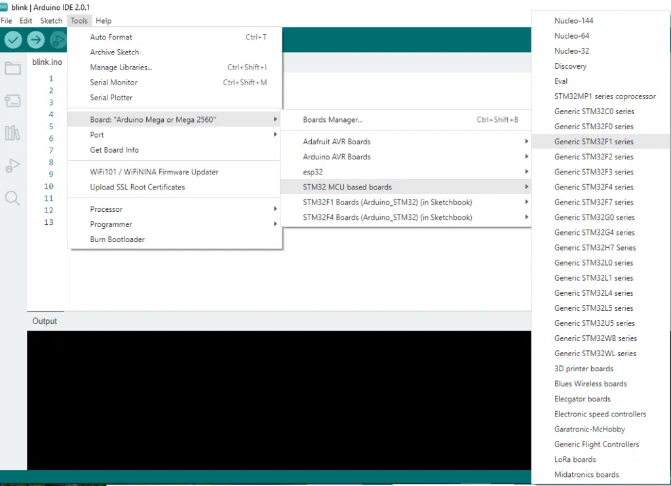Select Auto Format menu entry
Image resolution: width=671 pixels, height=486 pixels.
[174, 37]
